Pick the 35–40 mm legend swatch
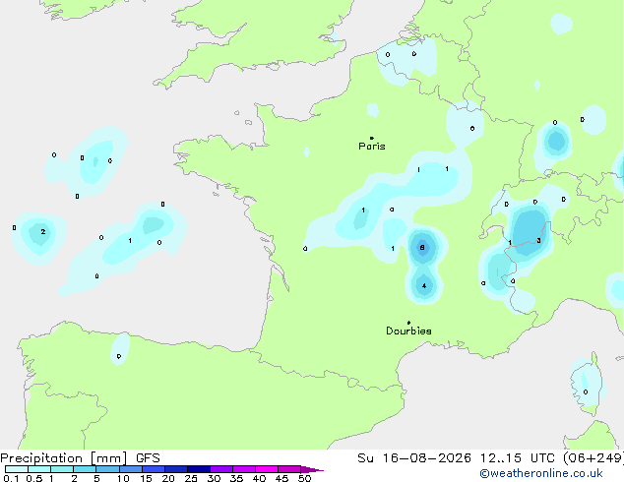 [243, 469]
